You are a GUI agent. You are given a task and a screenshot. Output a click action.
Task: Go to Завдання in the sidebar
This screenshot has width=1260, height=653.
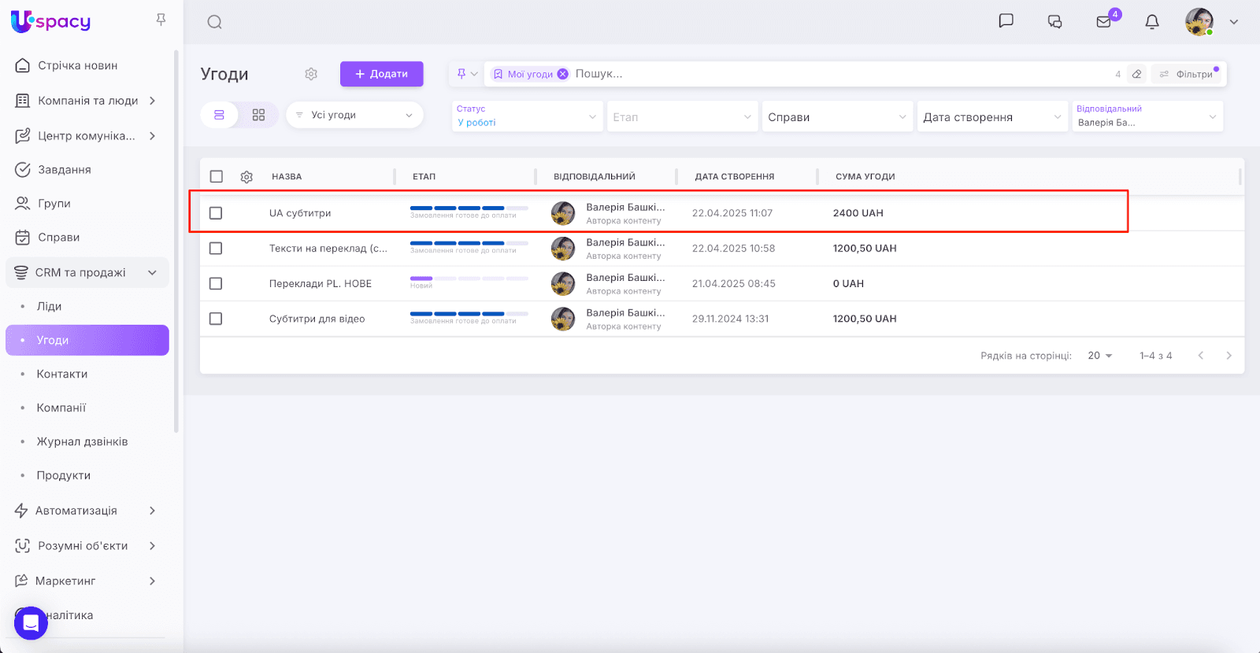tap(65, 169)
